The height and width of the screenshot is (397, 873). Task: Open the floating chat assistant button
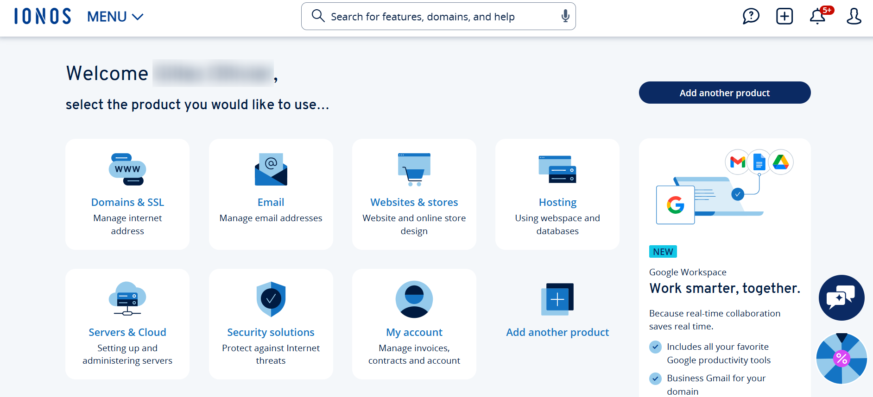(x=841, y=298)
